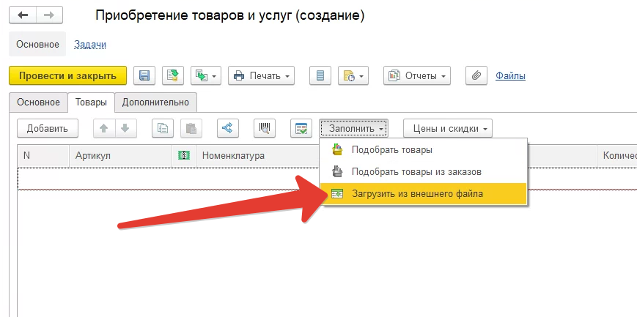This screenshot has width=637, height=317.
Task: Switch to the Дополнительно tab
Action: coord(155,102)
